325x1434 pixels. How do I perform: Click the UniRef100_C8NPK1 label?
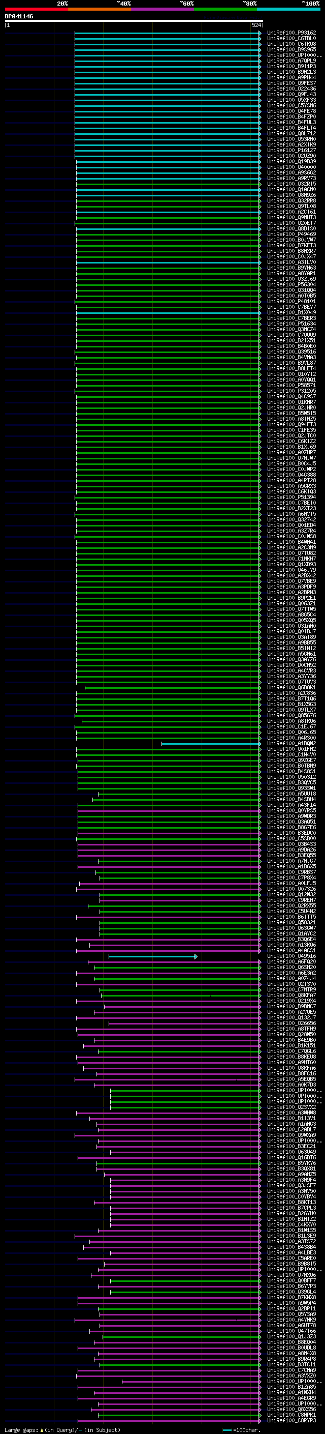coord(291,1415)
